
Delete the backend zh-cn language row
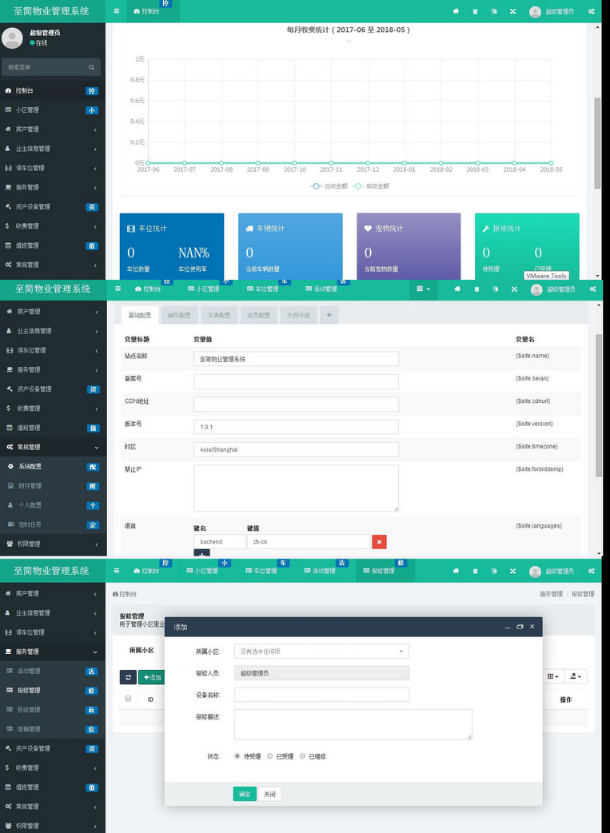(x=380, y=542)
